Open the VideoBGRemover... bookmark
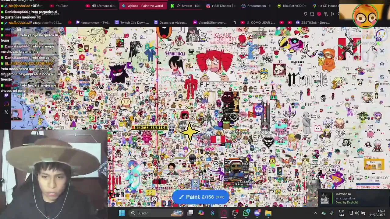The width and height of the screenshot is (390, 219). click(x=210, y=23)
